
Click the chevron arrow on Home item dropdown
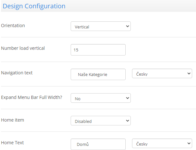[127, 121]
